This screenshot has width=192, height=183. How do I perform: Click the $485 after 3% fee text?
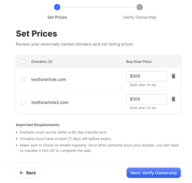point(143,85)
